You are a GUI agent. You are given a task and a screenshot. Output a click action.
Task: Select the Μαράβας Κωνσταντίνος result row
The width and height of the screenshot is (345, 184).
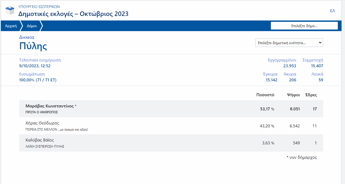[171, 109]
